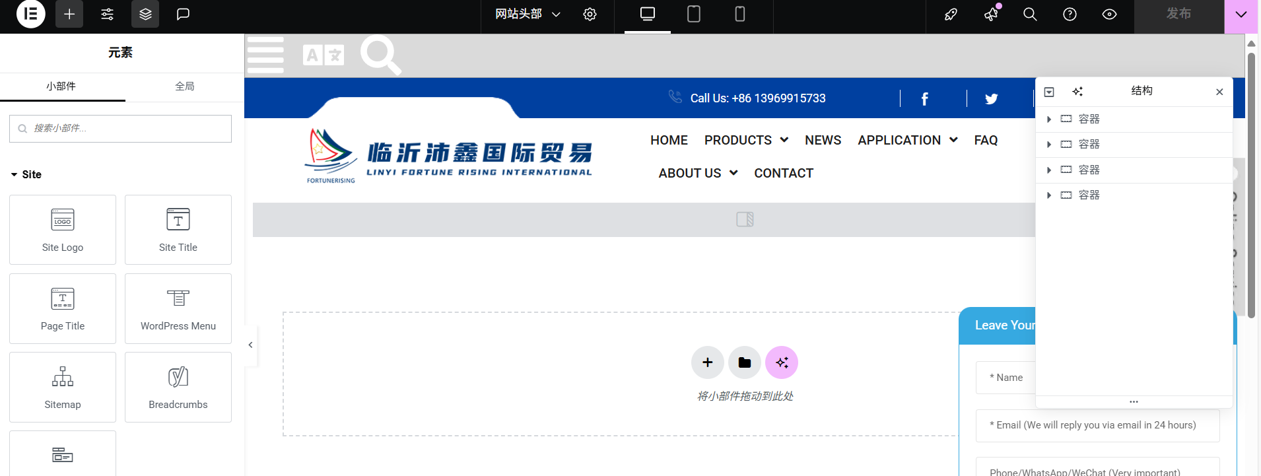The height and width of the screenshot is (476, 1261).
Task: Open the notes comment icon
Action: coord(183,14)
